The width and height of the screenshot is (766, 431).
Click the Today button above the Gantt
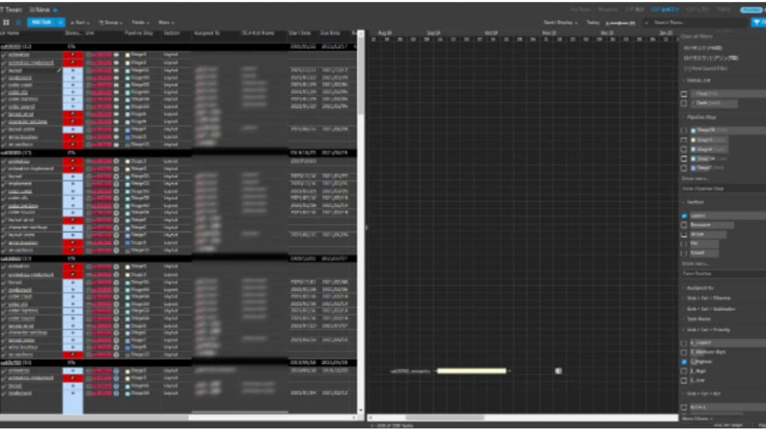pos(593,22)
